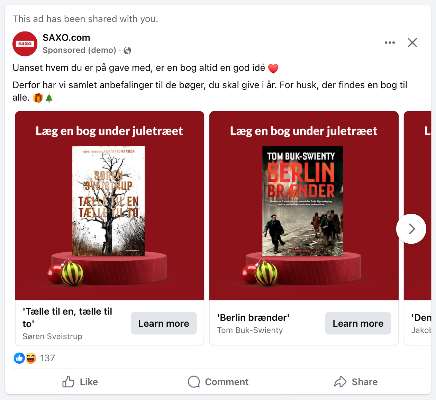View the 137 reactions count
Image resolution: width=436 pixels, height=400 pixels.
(47, 358)
